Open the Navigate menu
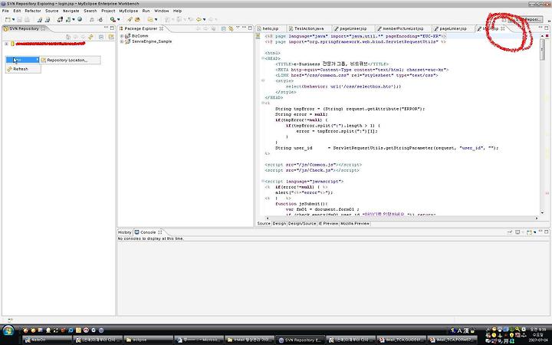Image resolution: width=552 pixels, height=345 pixels. tap(71, 11)
